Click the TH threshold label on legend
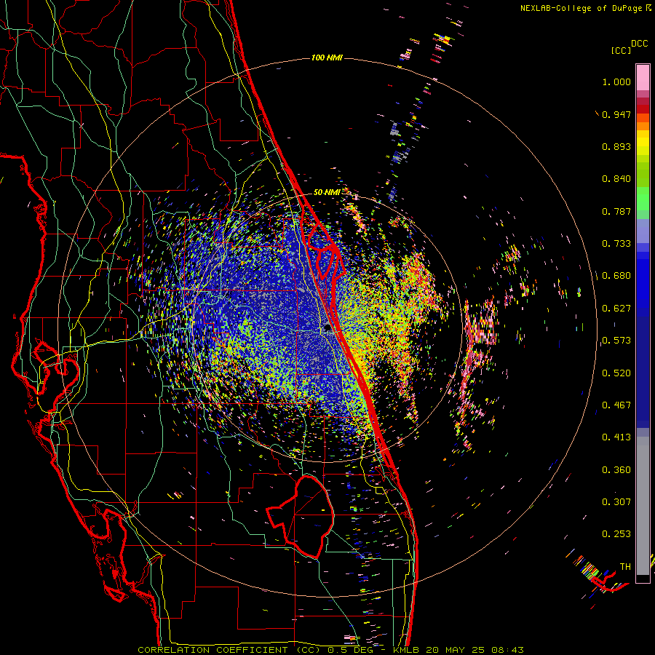The image size is (655, 655). [x=625, y=567]
